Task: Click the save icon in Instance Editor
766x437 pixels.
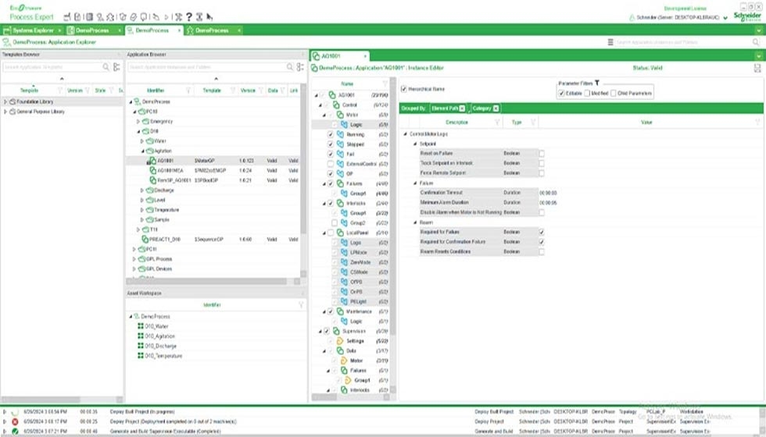Action: pos(757,69)
